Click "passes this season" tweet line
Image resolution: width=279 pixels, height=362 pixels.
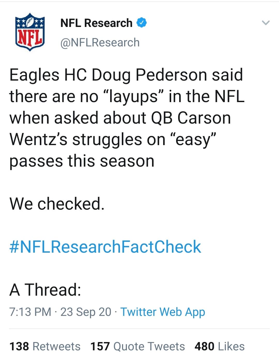click(82, 161)
